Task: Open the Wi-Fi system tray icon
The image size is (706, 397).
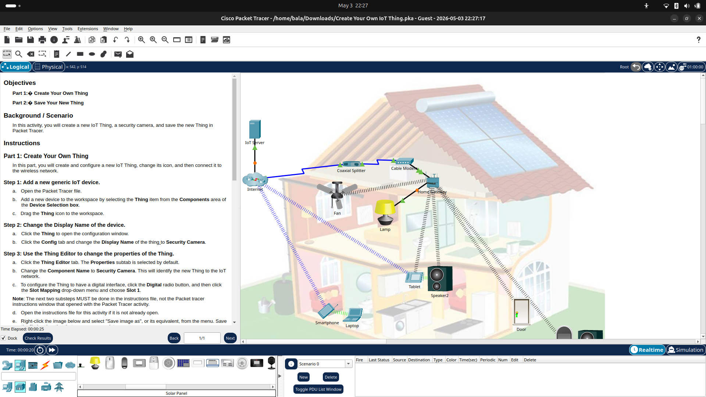Action: 666,6
